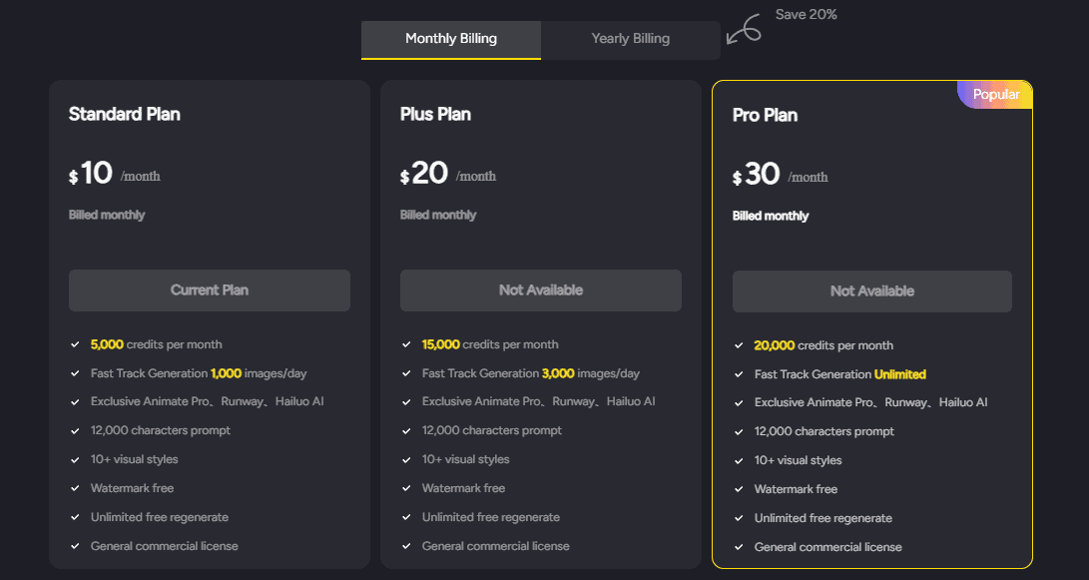This screenshot has width=1089, height=580.
Task: Click Fast Track Generation 3,000 images/day text
Action: [x=531, y=373]
